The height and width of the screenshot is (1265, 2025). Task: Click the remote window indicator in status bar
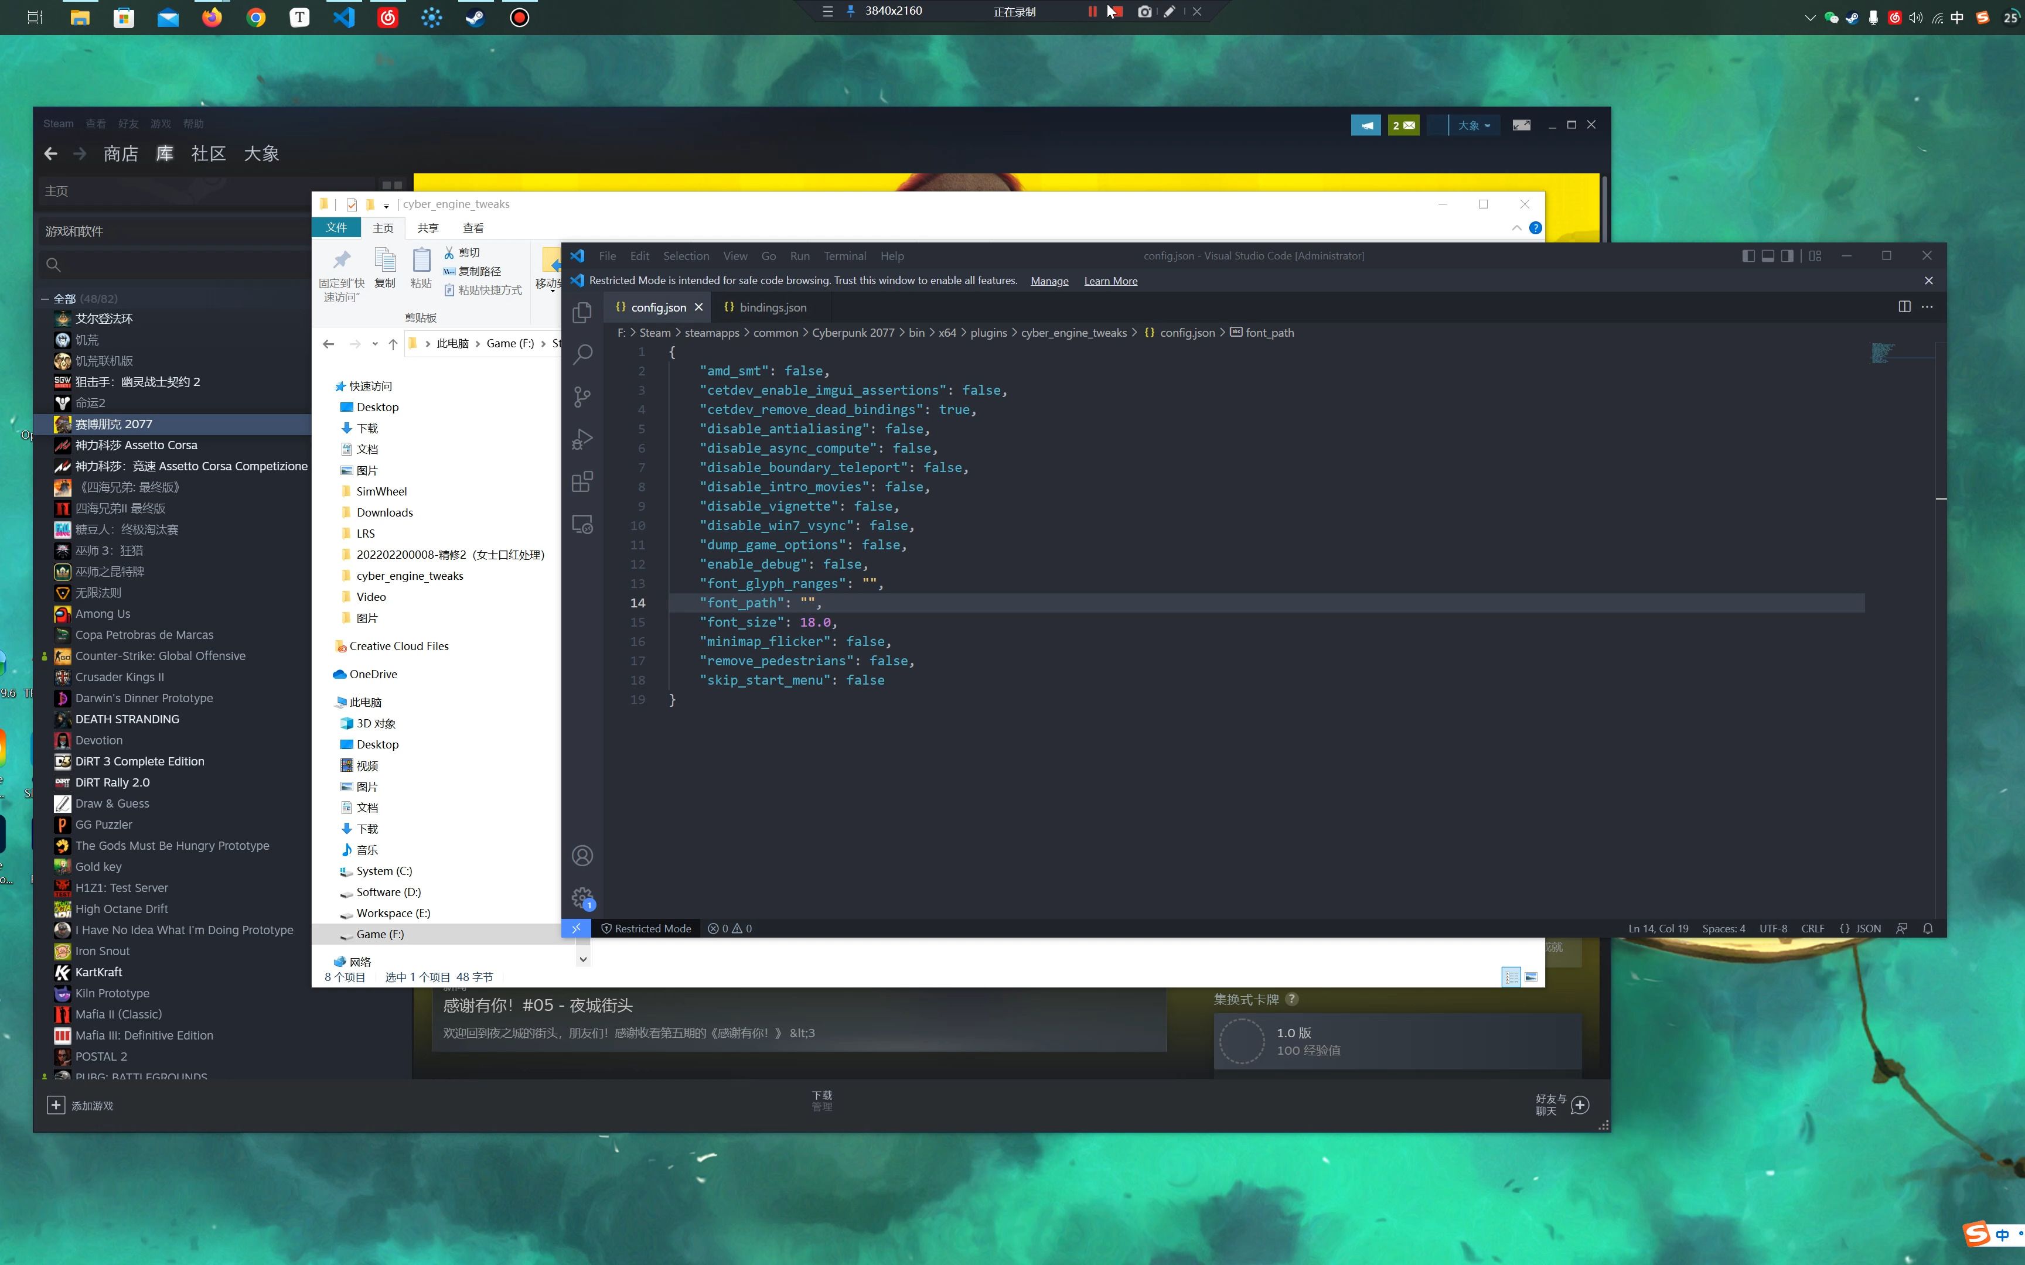(576, 929)
